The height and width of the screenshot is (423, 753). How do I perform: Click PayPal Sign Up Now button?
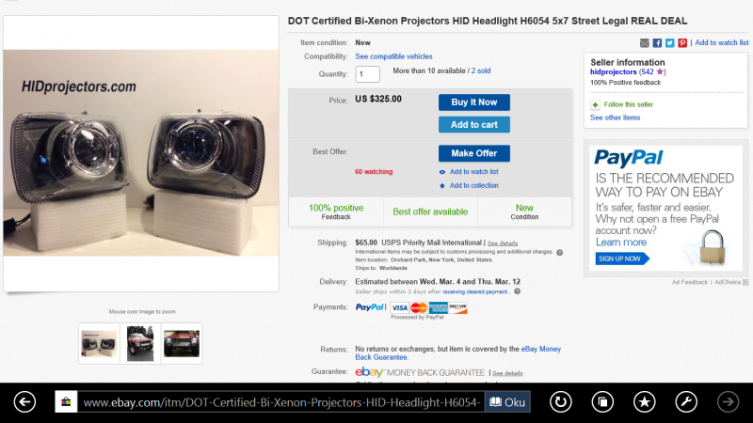622,259
